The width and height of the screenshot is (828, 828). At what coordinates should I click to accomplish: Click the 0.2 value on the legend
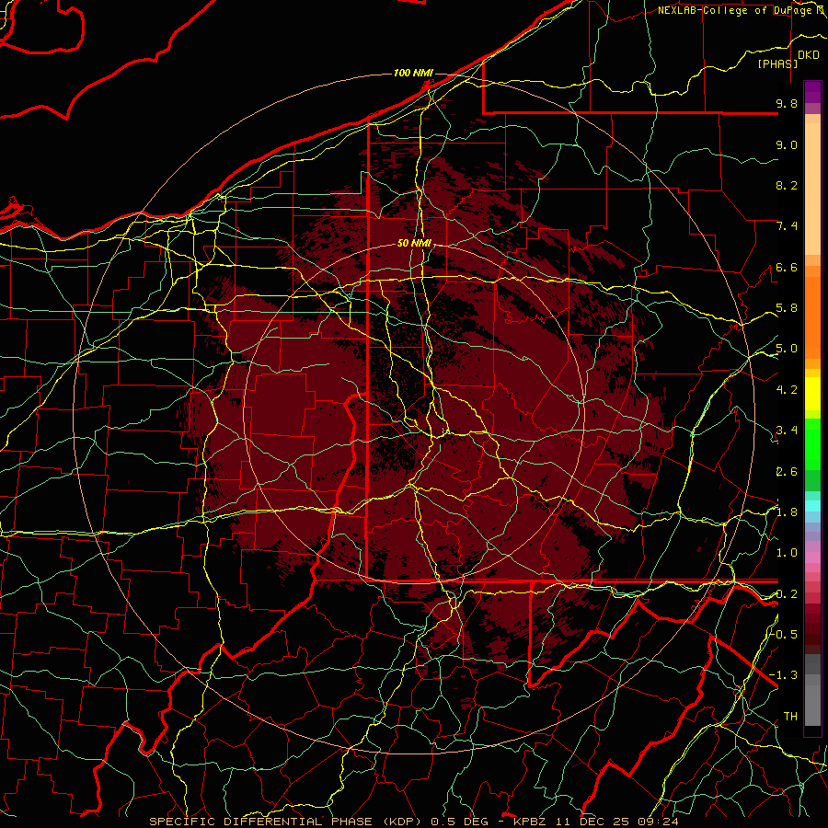[787, 594]
